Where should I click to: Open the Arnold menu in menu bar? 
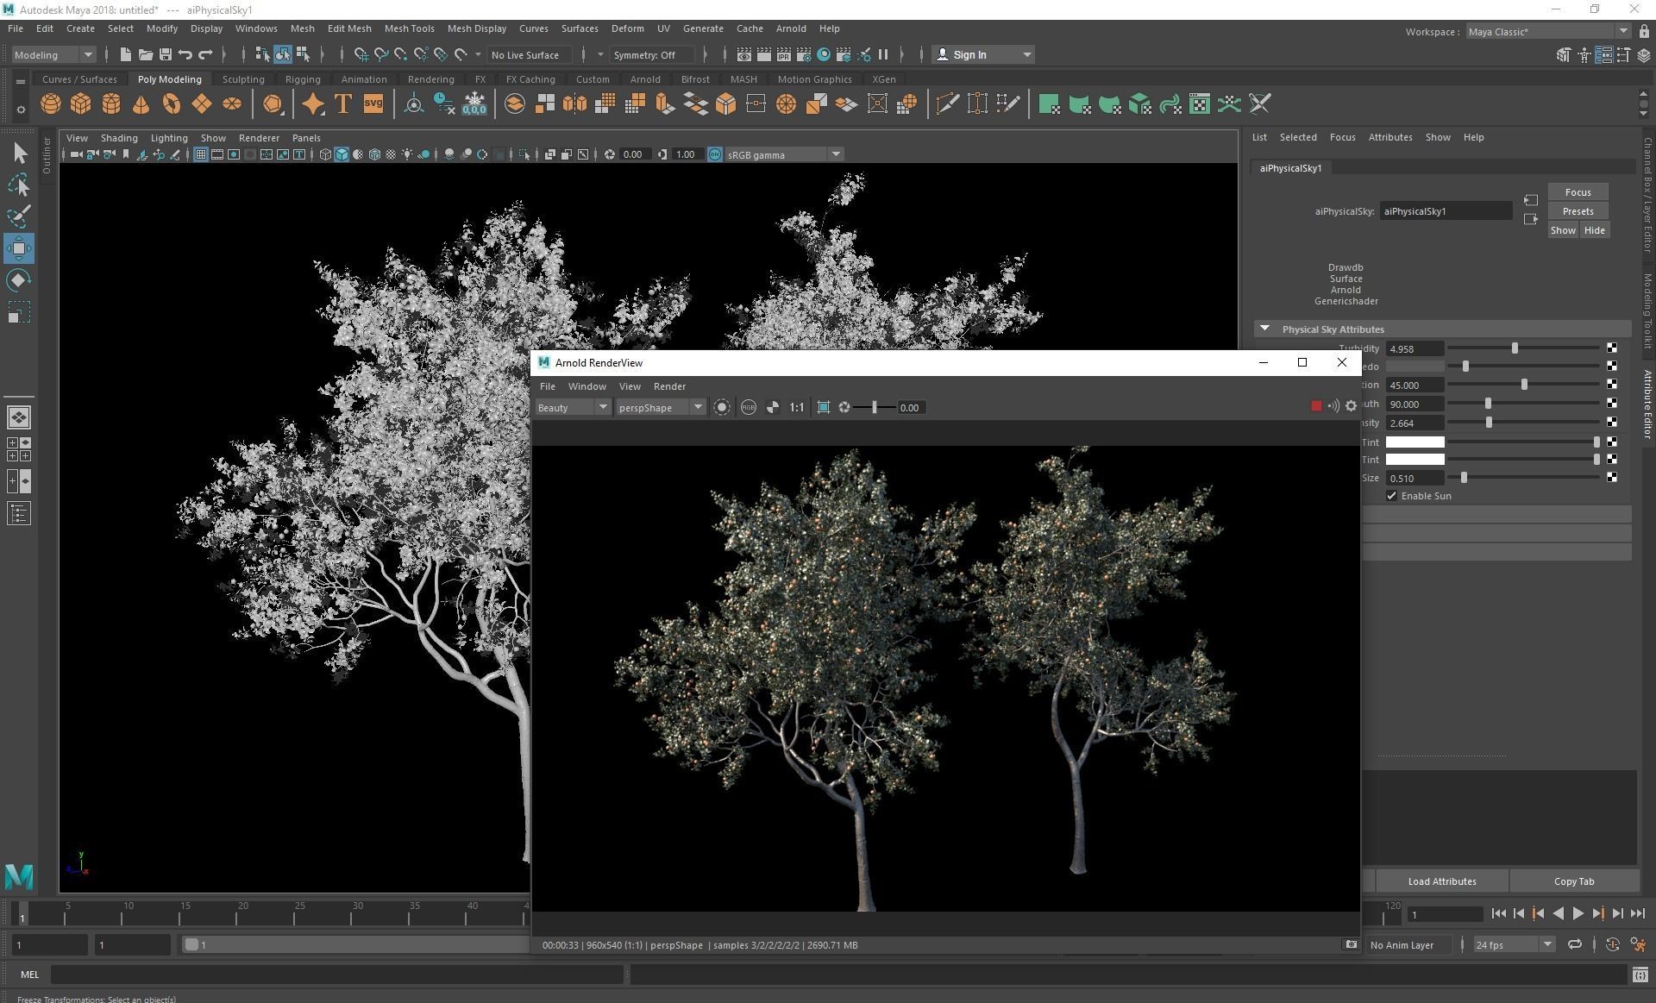[791, 28]
